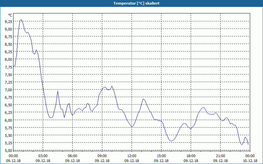Click the 8,75 y-axis value
Screen dimensions: 263x164
coord(9,37)
